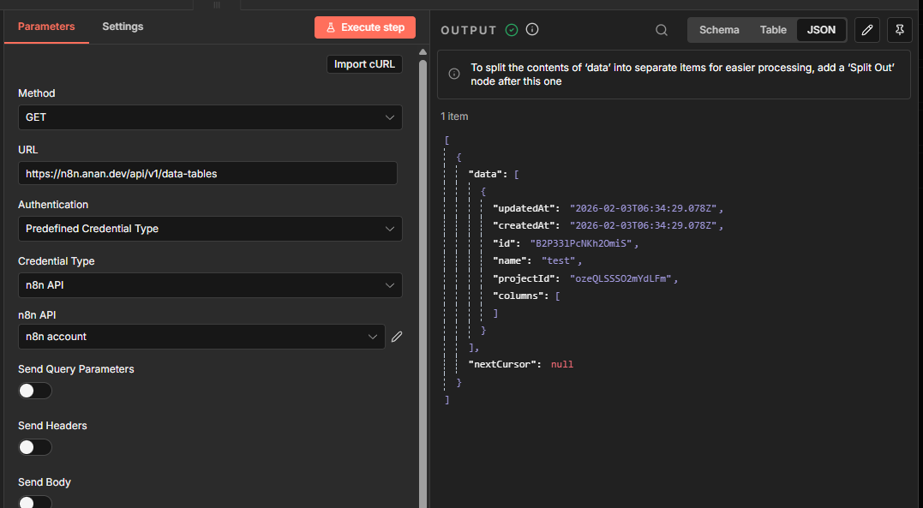Switch output view to Schema
This screenshot has height=508, width=923.
[x=719, y=30]
